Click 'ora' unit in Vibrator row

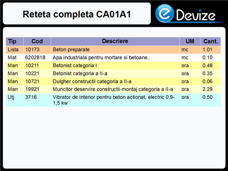click(x=185, y=97)
